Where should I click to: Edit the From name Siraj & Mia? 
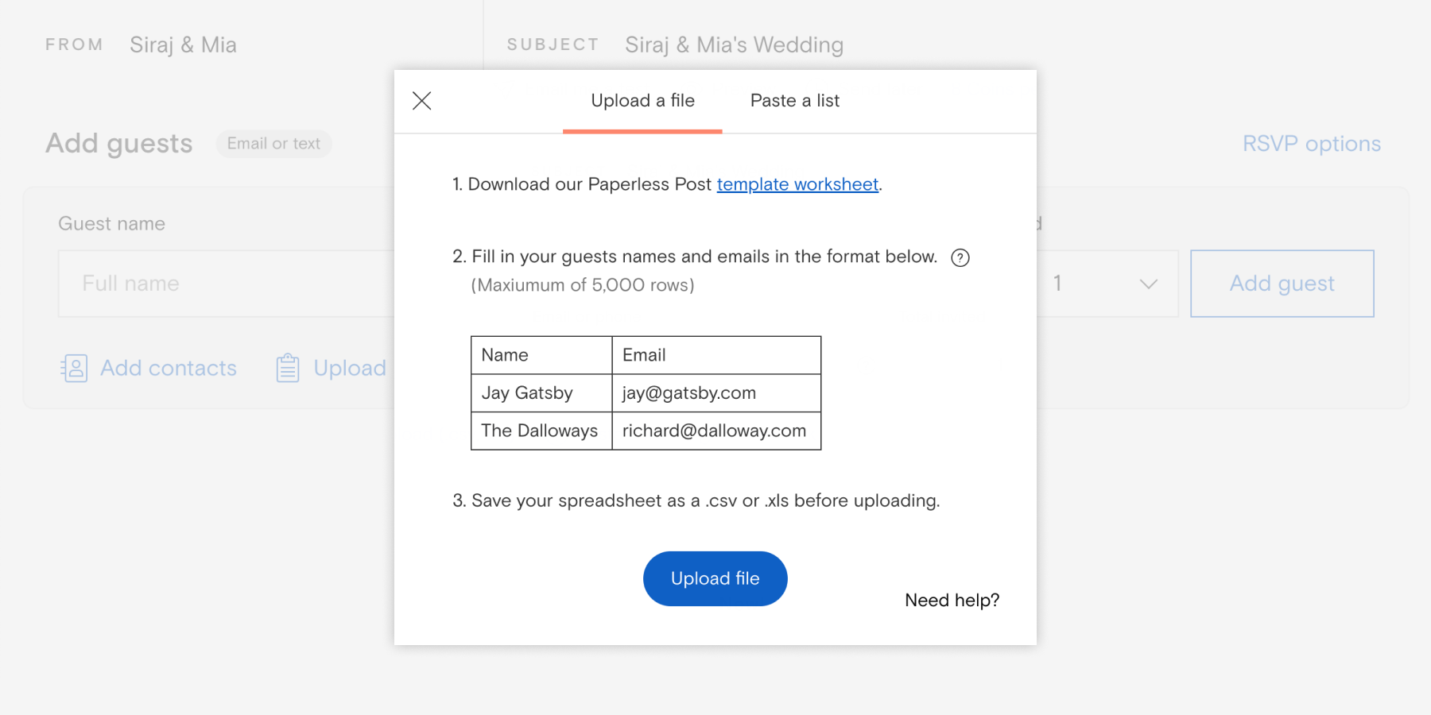pos(183,45)
